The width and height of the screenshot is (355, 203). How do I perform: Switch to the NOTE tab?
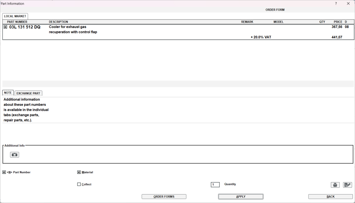(x=8, y=93)
